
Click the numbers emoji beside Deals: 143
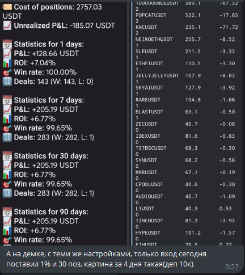click(x=7, y=82)
